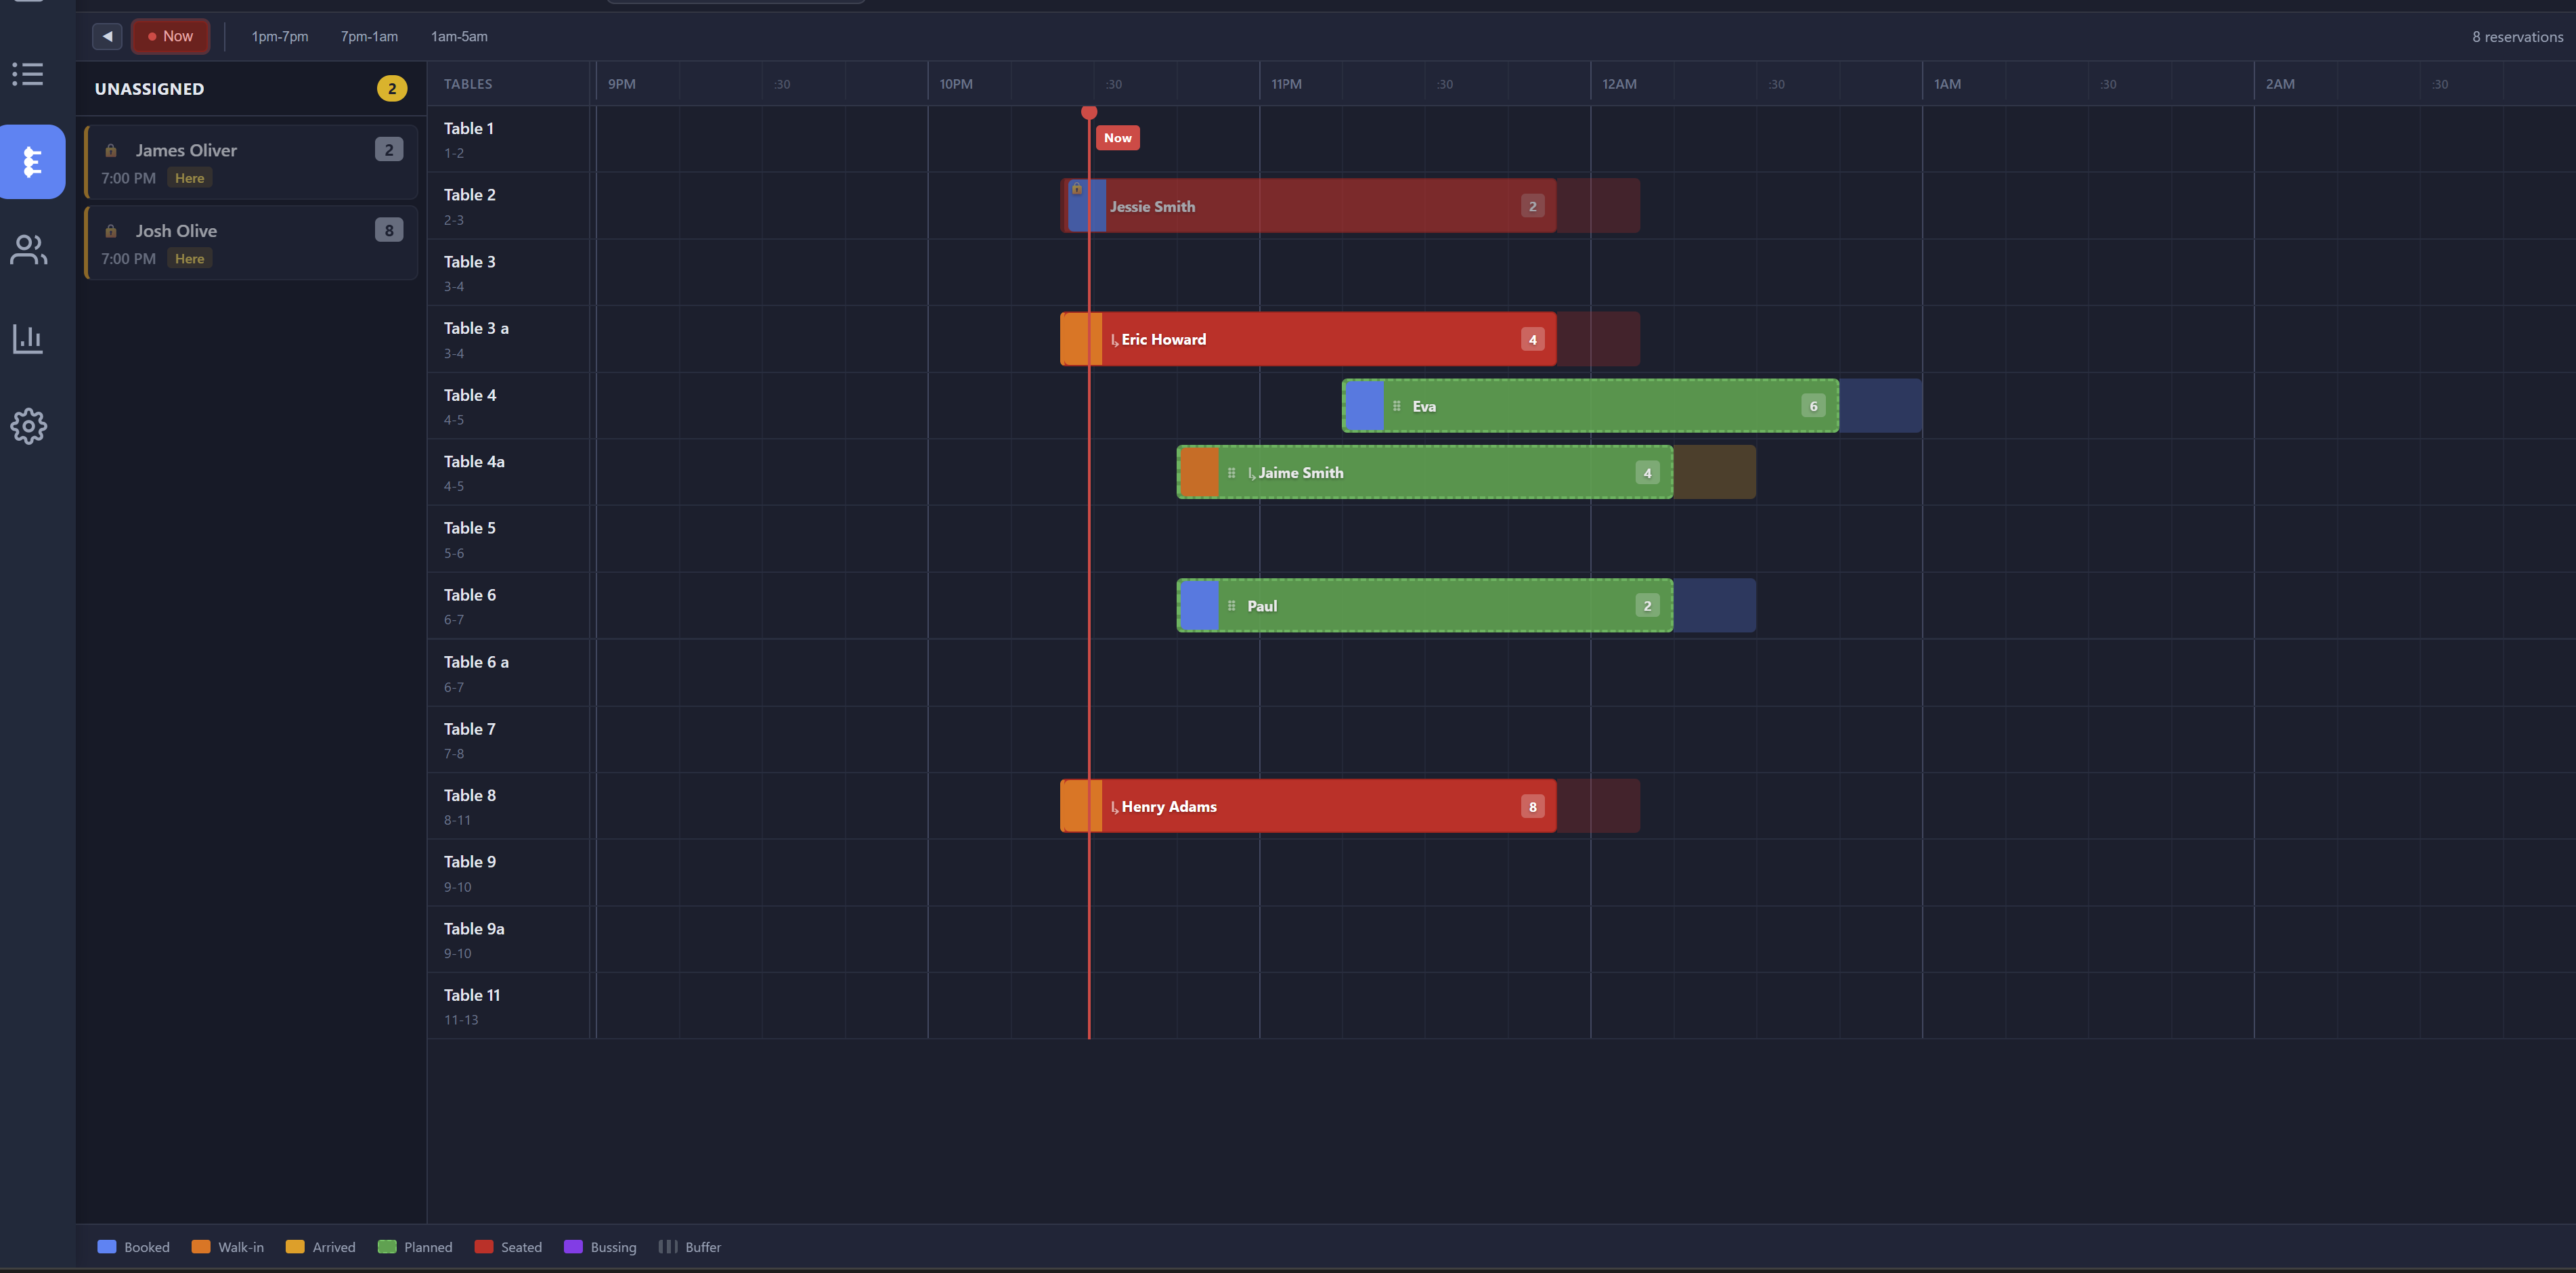This screenshot has height=1273, width=2576.
Task: Click the Bussing legend color swatch
Action: 573,1247
